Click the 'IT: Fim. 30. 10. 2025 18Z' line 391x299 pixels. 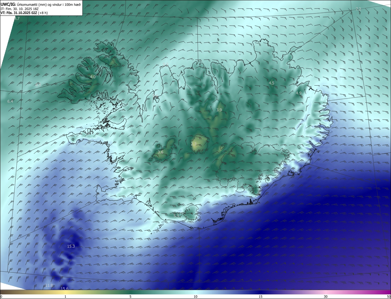20,9
